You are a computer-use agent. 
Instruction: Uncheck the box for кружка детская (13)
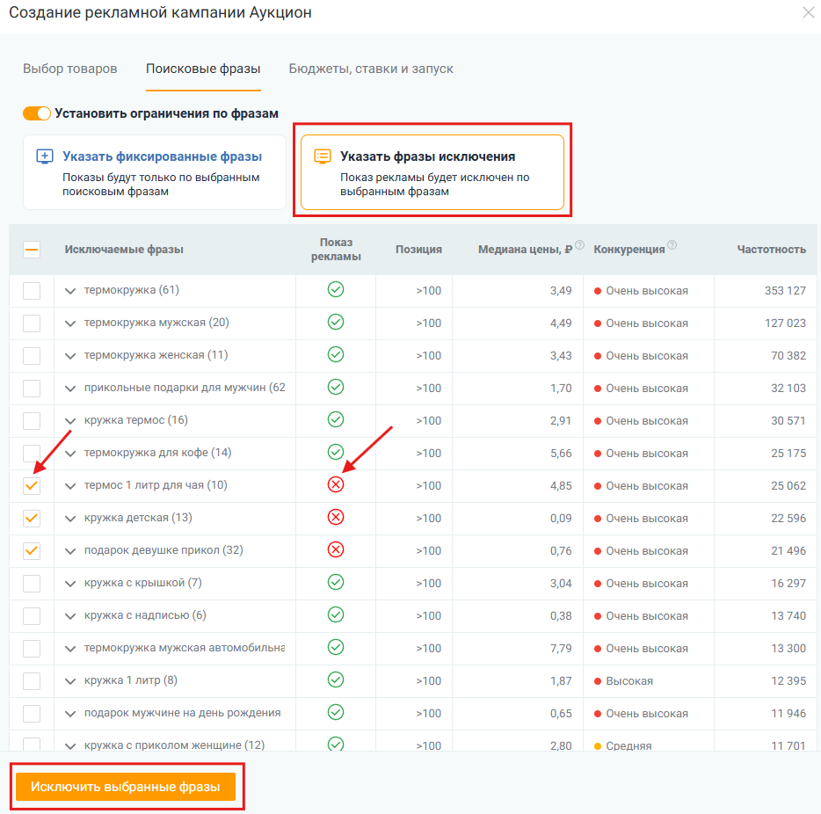coord(32,519)
